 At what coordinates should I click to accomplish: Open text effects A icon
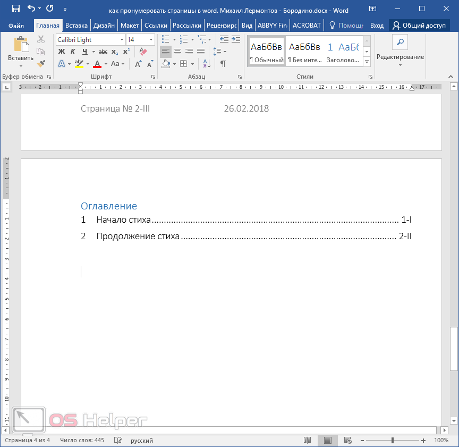[62, 64]
